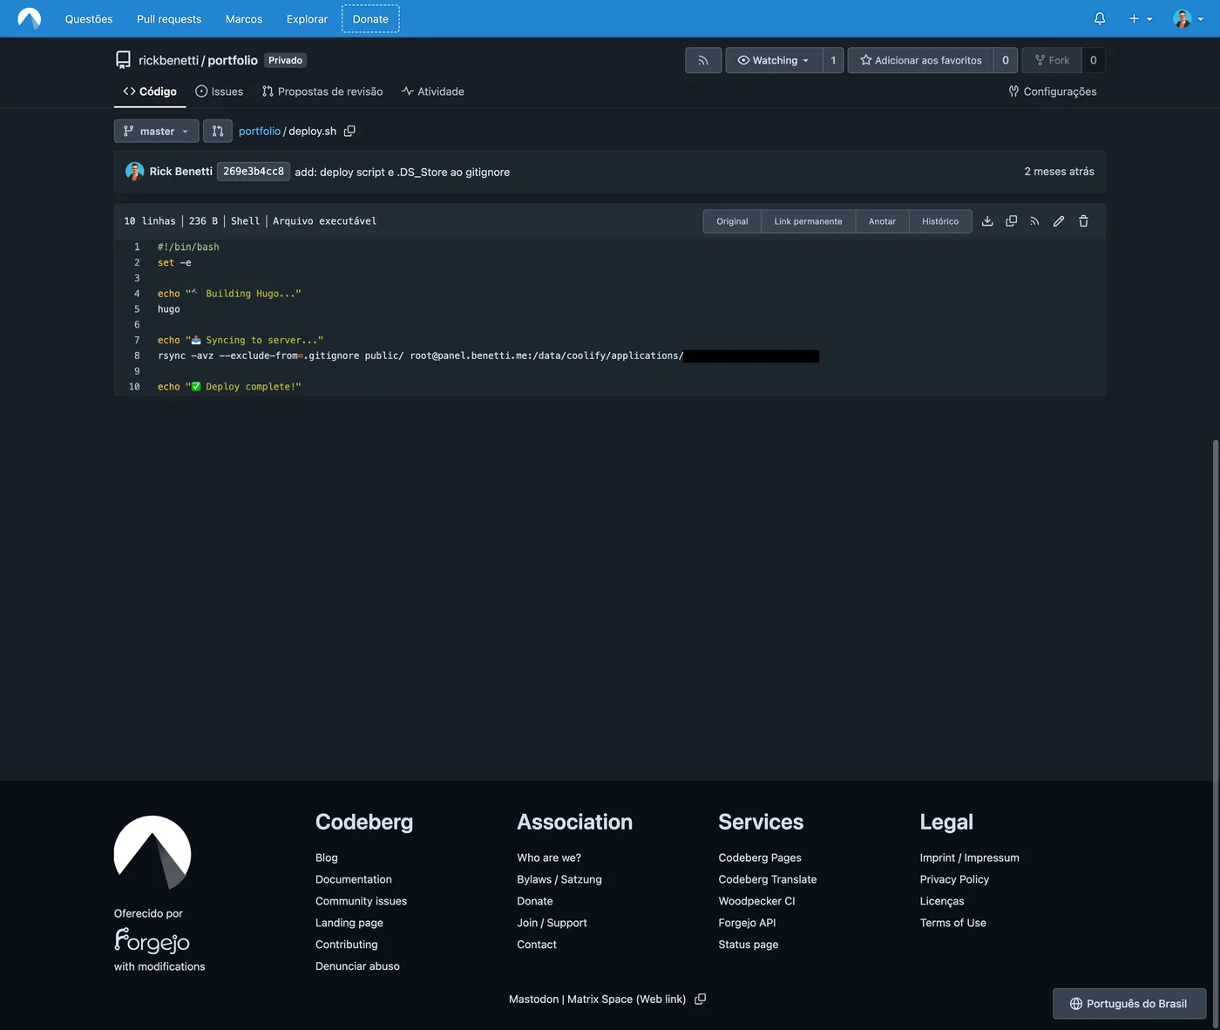Switch to the Código tab
This screenshot has height=1030, width=1220.
pyautogui.click(x=150, y=91)
